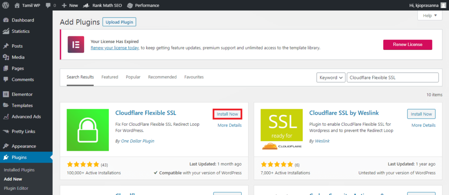Click the plus icon beside New
The height and width of the screenshot is (195, 449).
(x=64, y=5)
